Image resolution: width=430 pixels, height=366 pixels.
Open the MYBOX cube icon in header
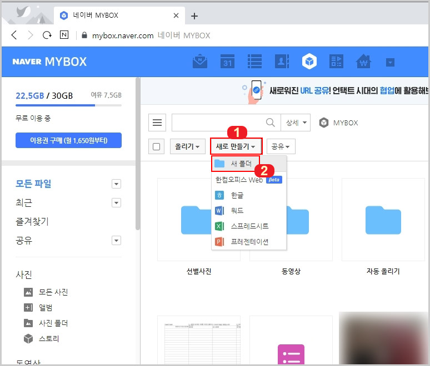309,62
